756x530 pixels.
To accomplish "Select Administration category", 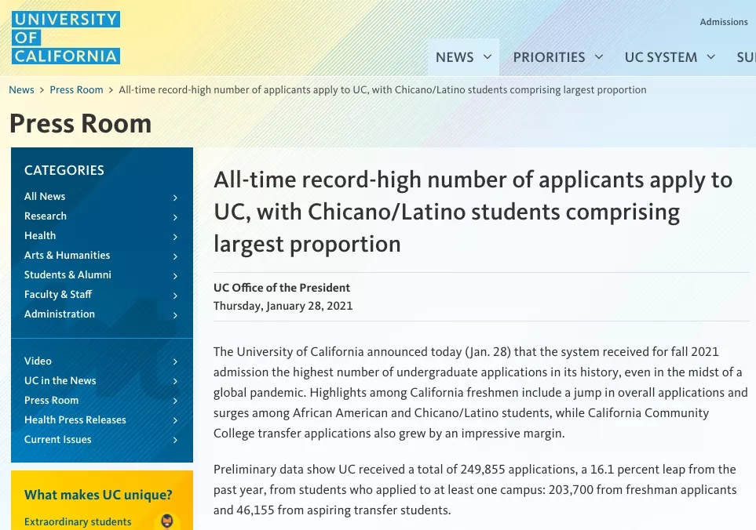I will coord(60,314).
